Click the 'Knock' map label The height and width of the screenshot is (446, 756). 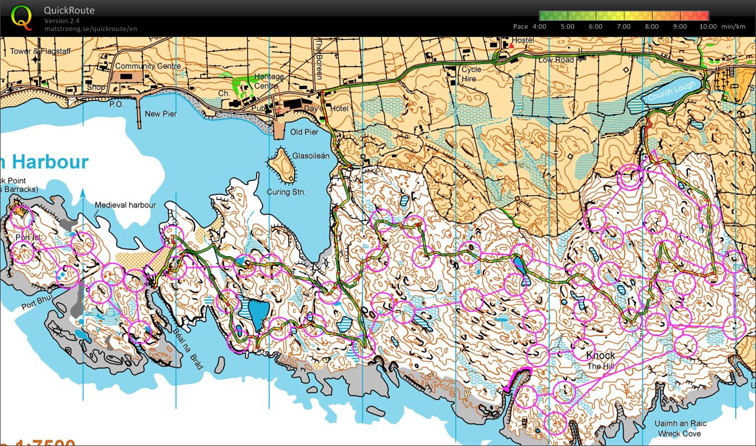point(601,356)
